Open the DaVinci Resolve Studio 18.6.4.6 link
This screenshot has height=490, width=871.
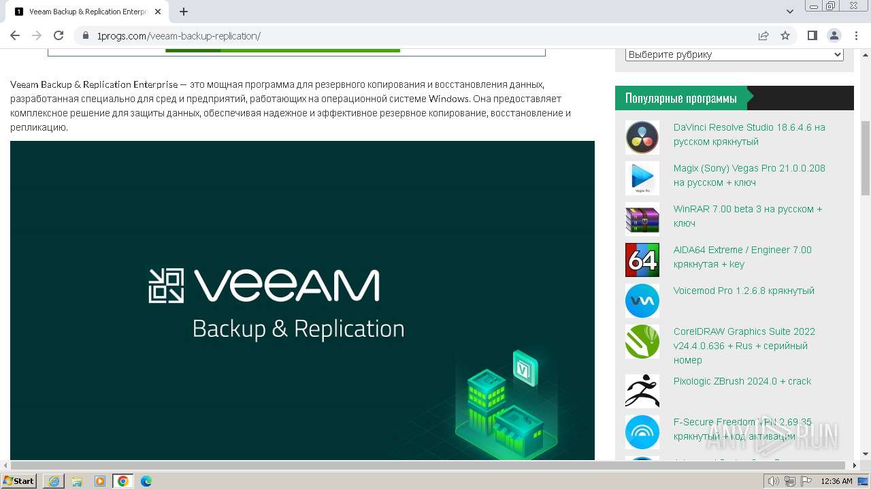click(x=749, y=134)
